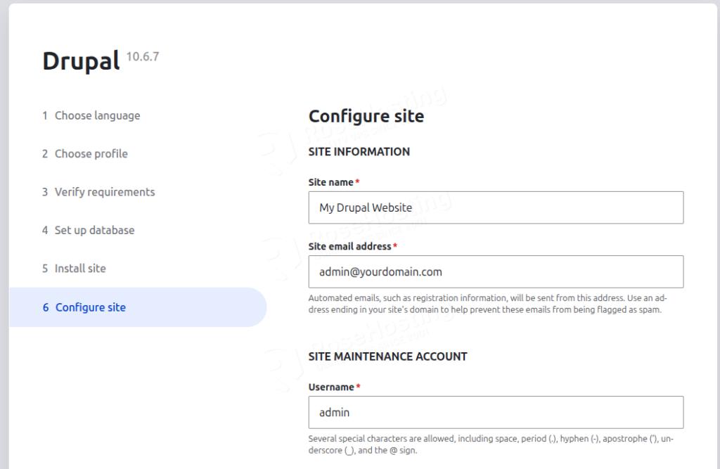Click the special characters help text
Screen dimensions: 720x469
491,444
